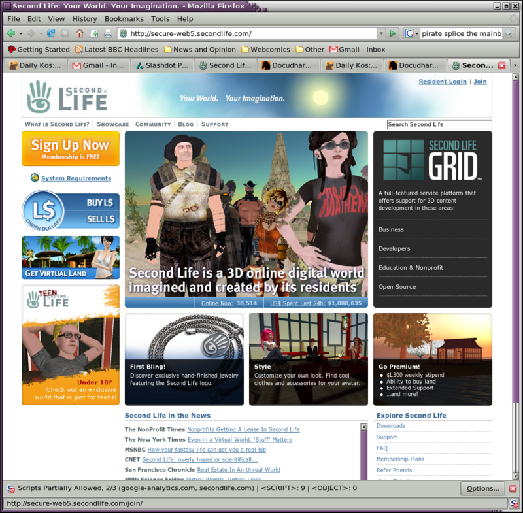Click the Resident Login link
This screenshot has width=523, height=513.
(x=443, y=82)
